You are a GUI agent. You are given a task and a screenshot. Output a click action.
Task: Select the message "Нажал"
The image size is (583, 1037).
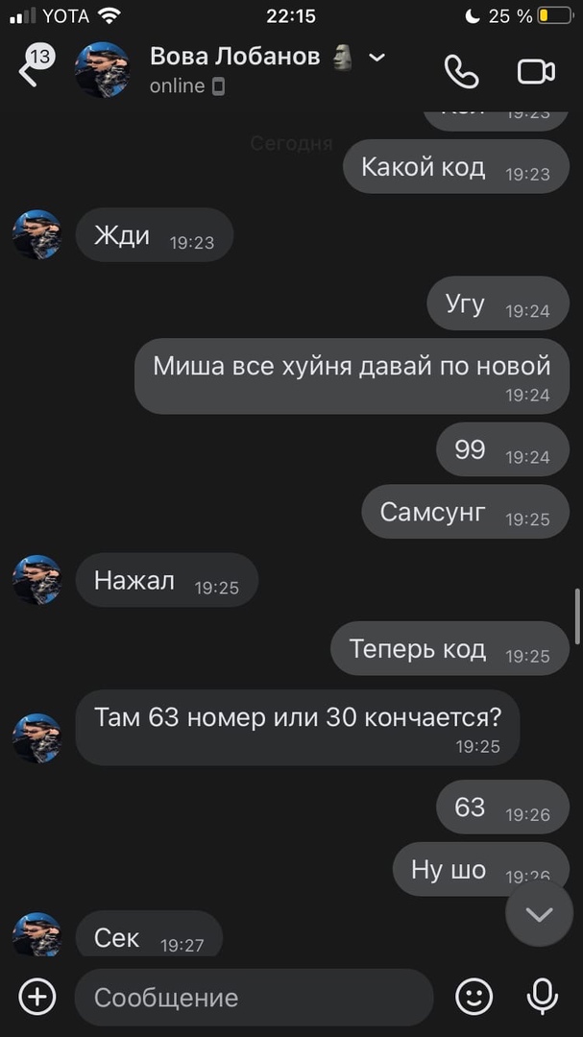(167, 580)
